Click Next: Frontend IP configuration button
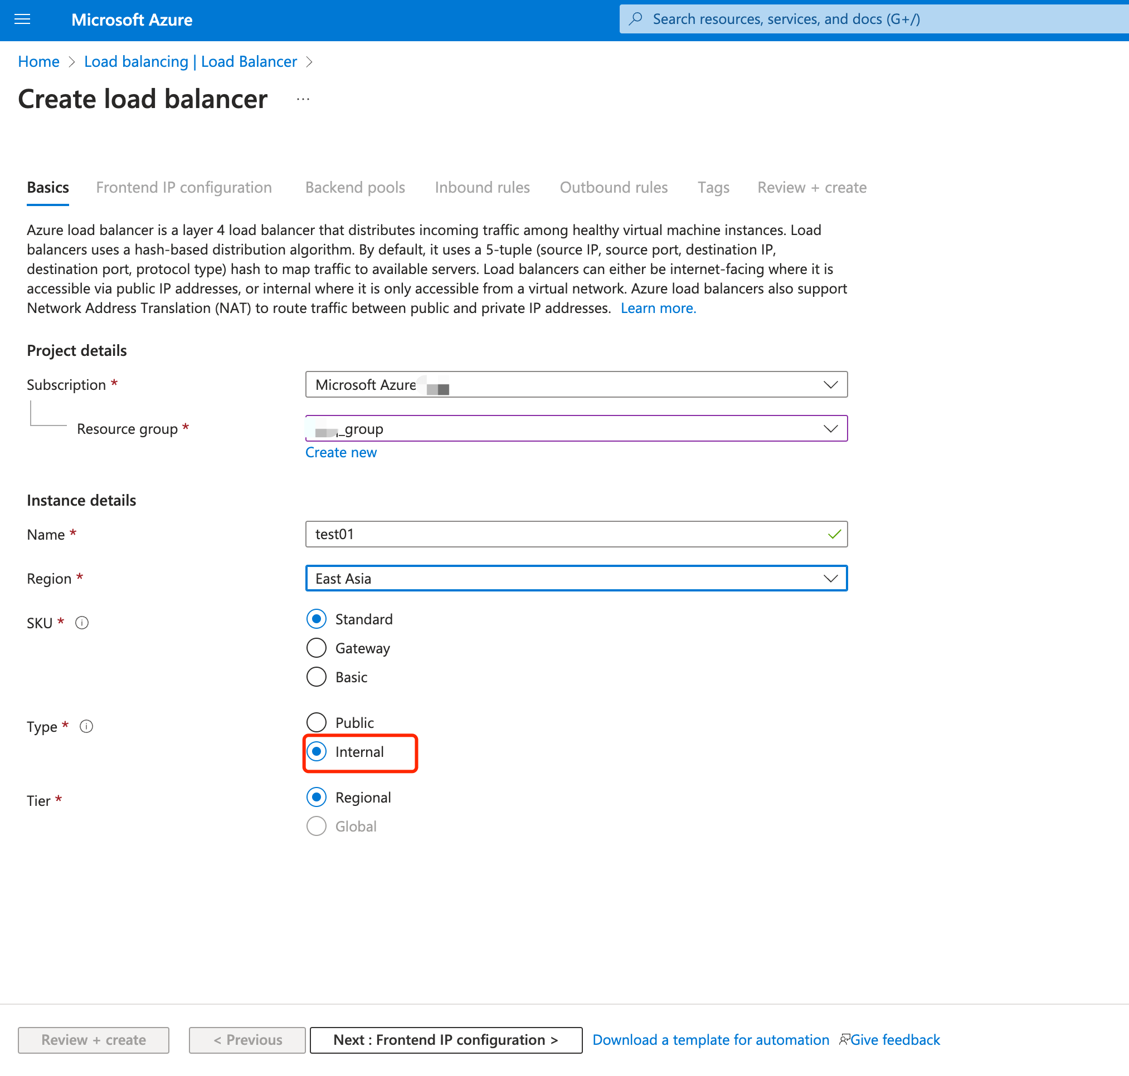The height and width of the screenshot is (1076, 1129). [446, 1039]
